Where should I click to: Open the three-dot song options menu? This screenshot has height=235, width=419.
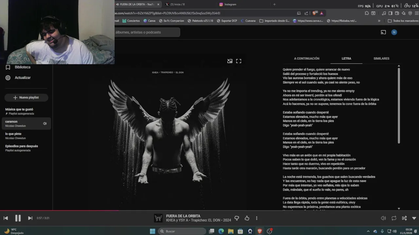click(x=257, y=218)
